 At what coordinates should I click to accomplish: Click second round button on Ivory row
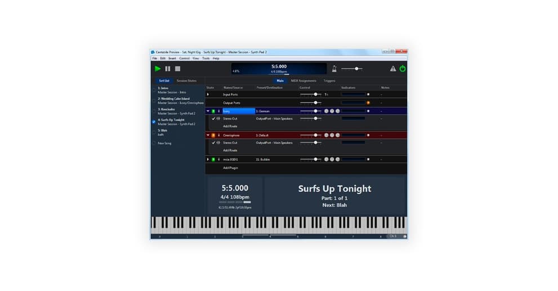[332, 111]
